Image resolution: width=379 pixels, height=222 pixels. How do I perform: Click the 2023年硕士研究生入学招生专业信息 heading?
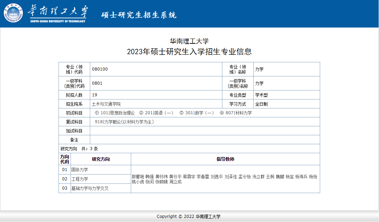pos(189,51)
